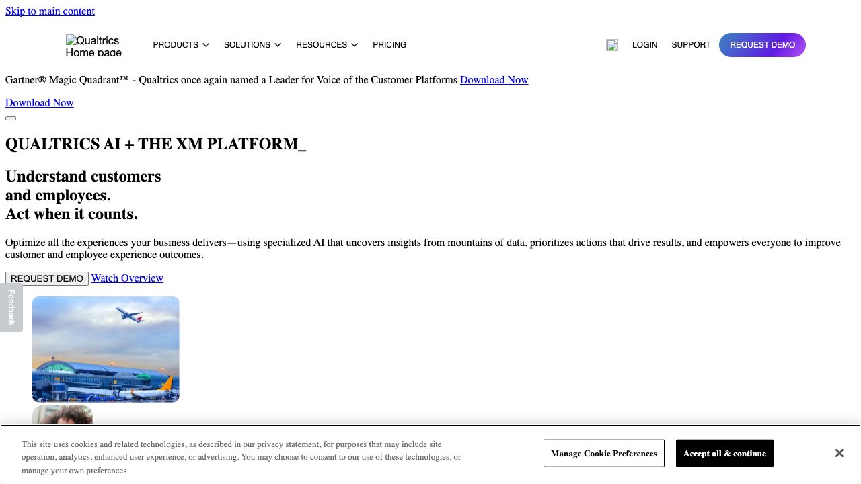Click the gradient Request Demo header button
This screenshot has width=861, height=484.
click(762, 45)
